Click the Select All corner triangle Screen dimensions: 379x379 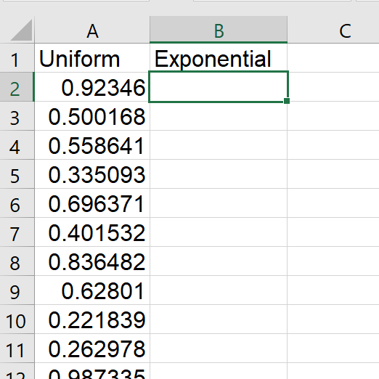click(x=21, y=30)
